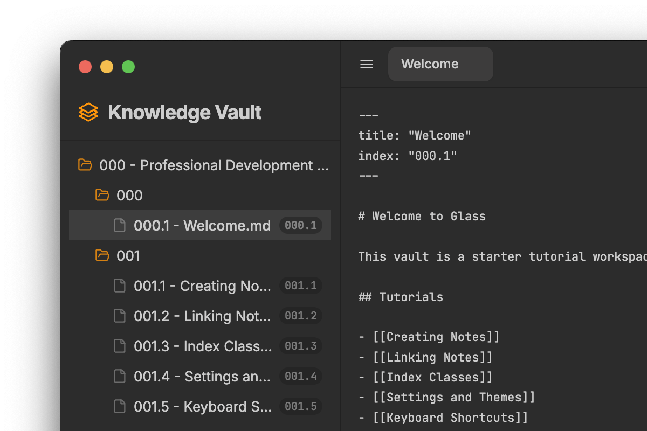The width and height of the screenshot is (647, 431).
Task: Click the 001.3 index badge
Action: point(301,346)
